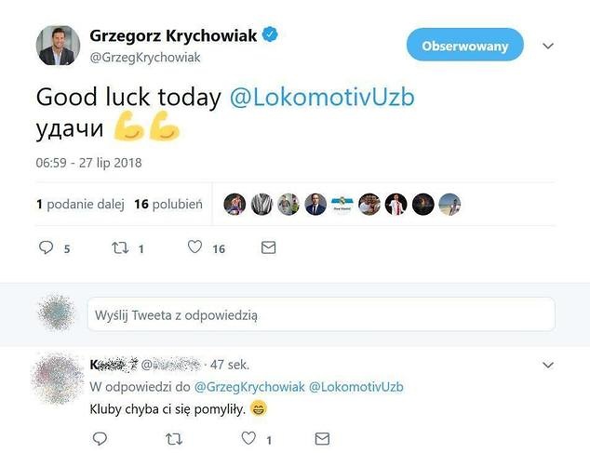Share the reply via envelope icon
This screenshot has width=590, height=453.
pos(322,438)
